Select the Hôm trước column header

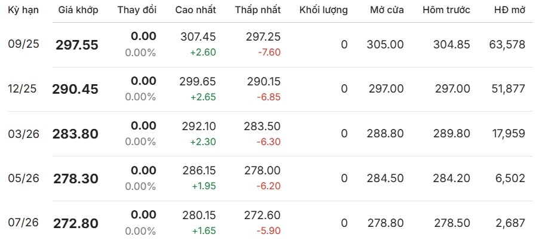[x=446, y=10]
